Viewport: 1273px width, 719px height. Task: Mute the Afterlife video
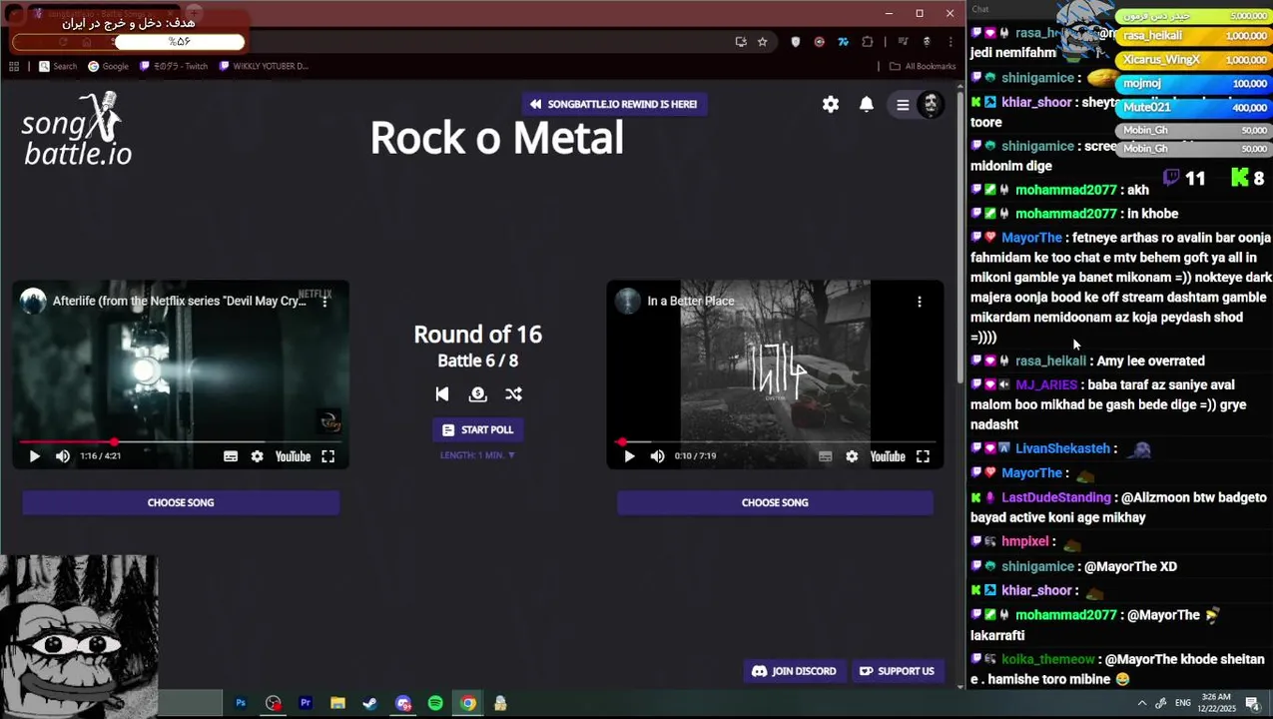[x=63, y=456]
